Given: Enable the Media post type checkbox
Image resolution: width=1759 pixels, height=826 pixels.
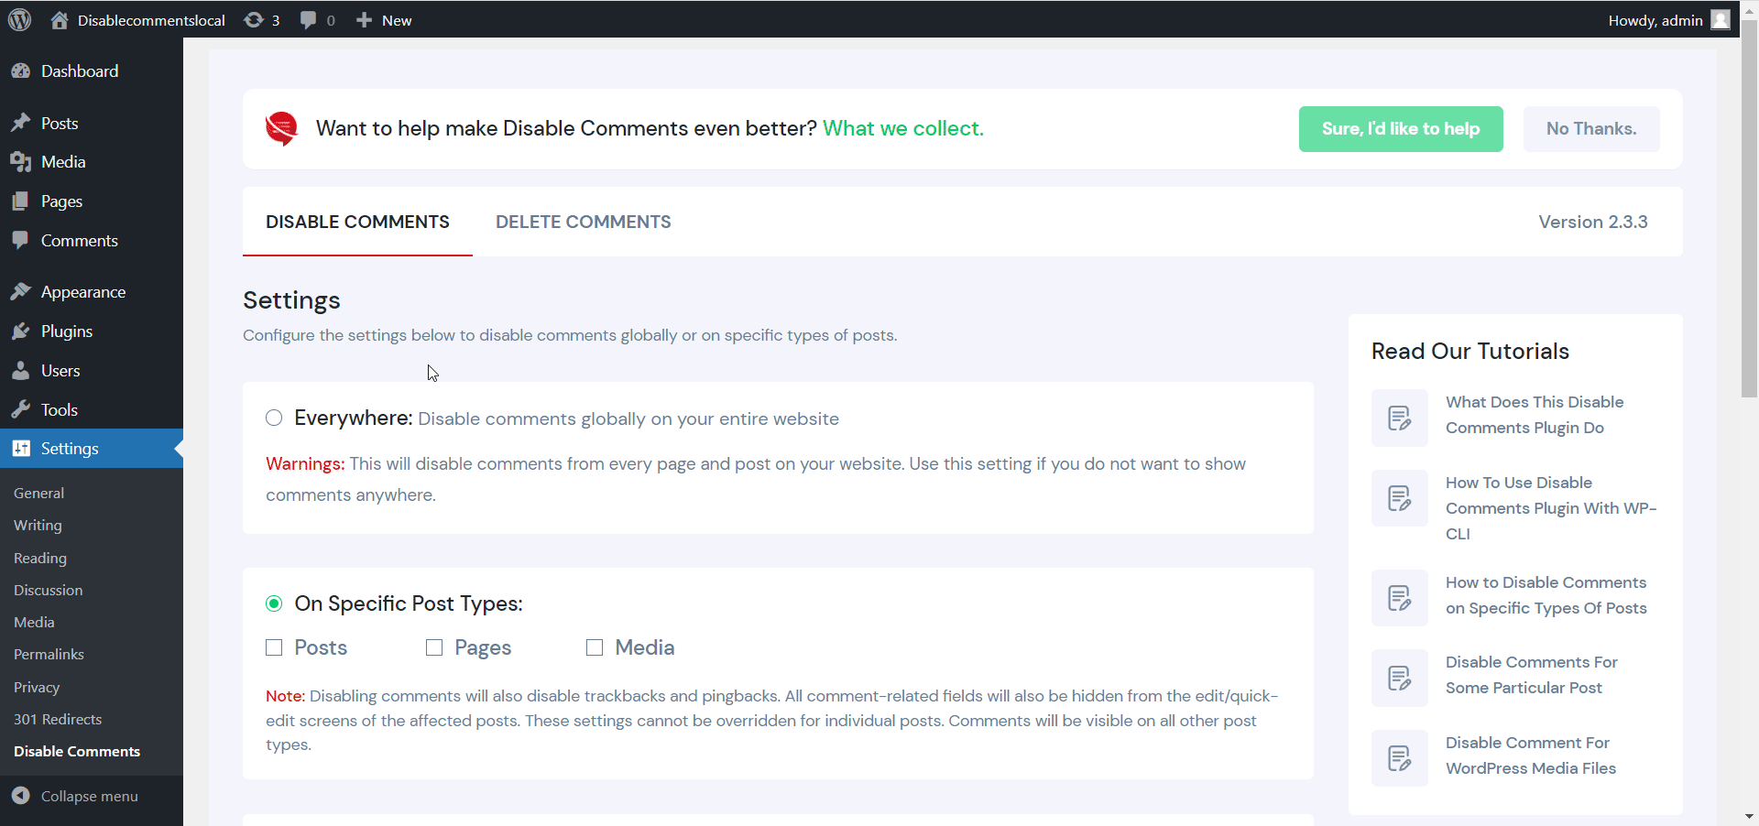Looking at the screenshot, I should tap(595, 648).
